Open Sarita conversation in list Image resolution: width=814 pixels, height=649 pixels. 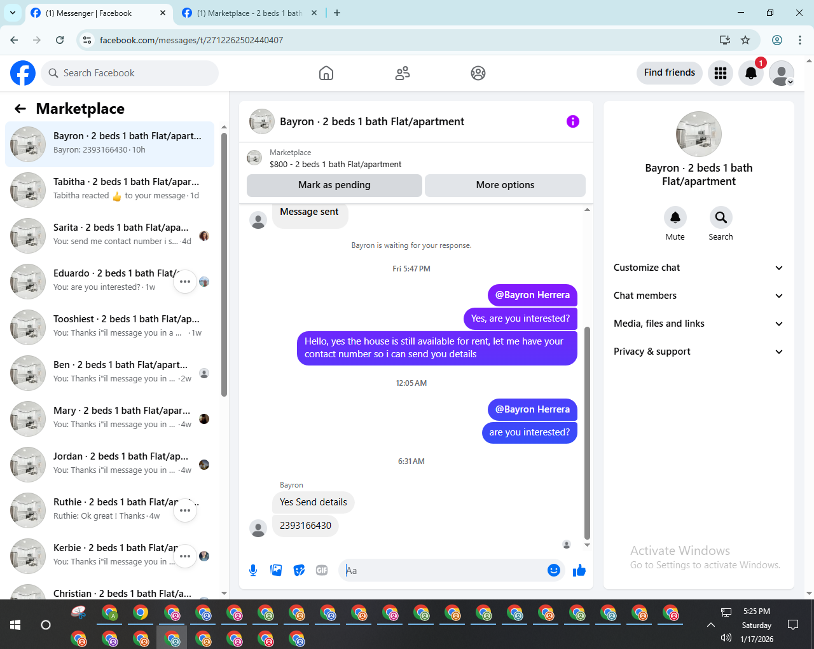point(109,236)
